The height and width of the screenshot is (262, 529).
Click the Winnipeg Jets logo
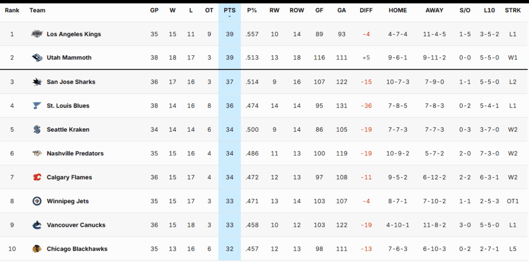pyautogui.click(x=37, y=201)
